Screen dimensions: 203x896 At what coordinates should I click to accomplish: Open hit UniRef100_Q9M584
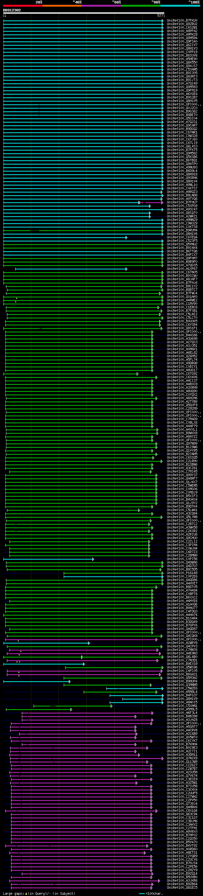[x=182, y=38]
